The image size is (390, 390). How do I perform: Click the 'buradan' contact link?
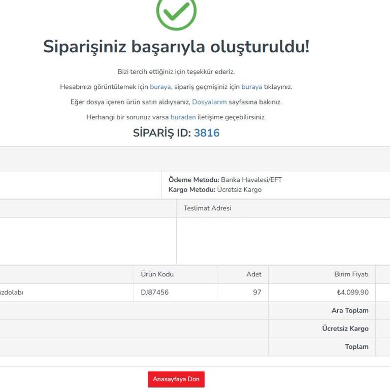tap(183, 117)
